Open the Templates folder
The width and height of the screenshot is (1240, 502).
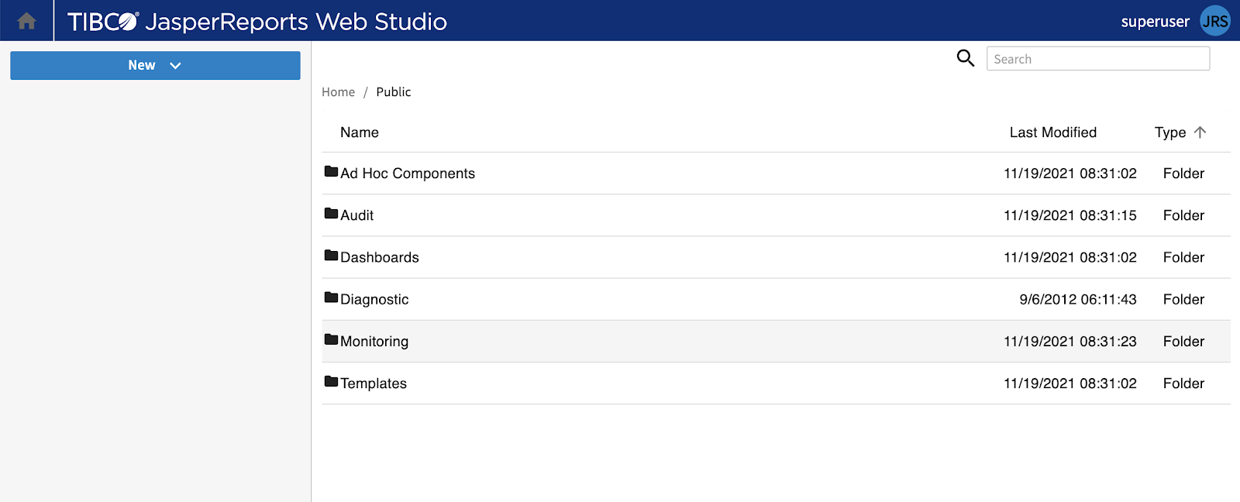(374, 383)
